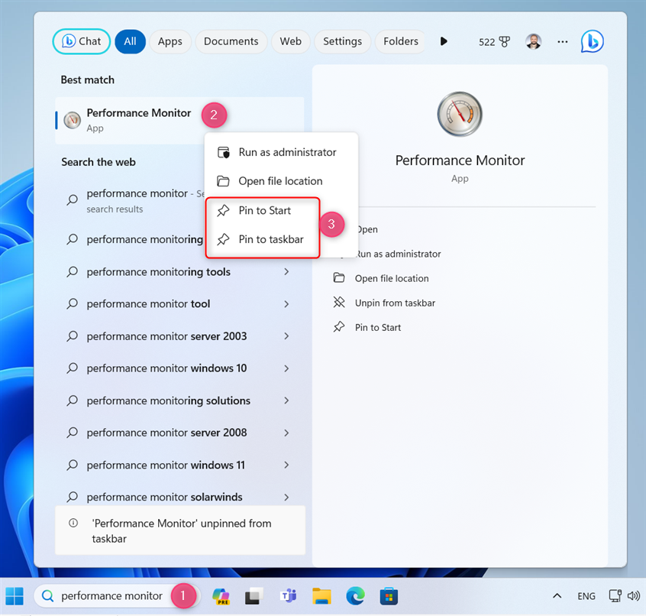Image resolution: width=646 pixels, height=616 pixels.
Task: Expand 'performance monitor server 2003' arrow
Action: (x=286, y=336)
